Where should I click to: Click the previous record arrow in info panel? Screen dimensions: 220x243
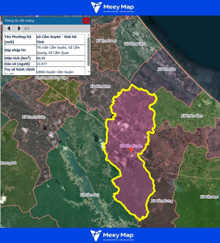pos(9,28)
